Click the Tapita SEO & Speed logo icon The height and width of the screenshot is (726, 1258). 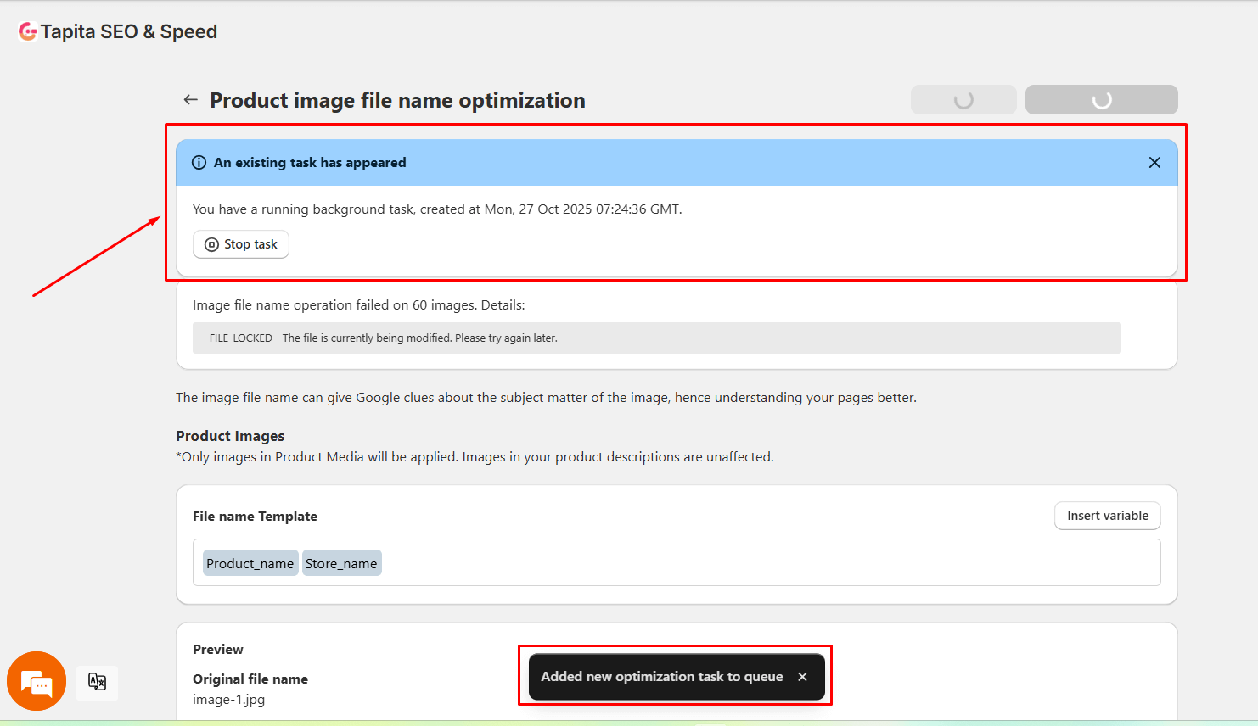point(29,31)
